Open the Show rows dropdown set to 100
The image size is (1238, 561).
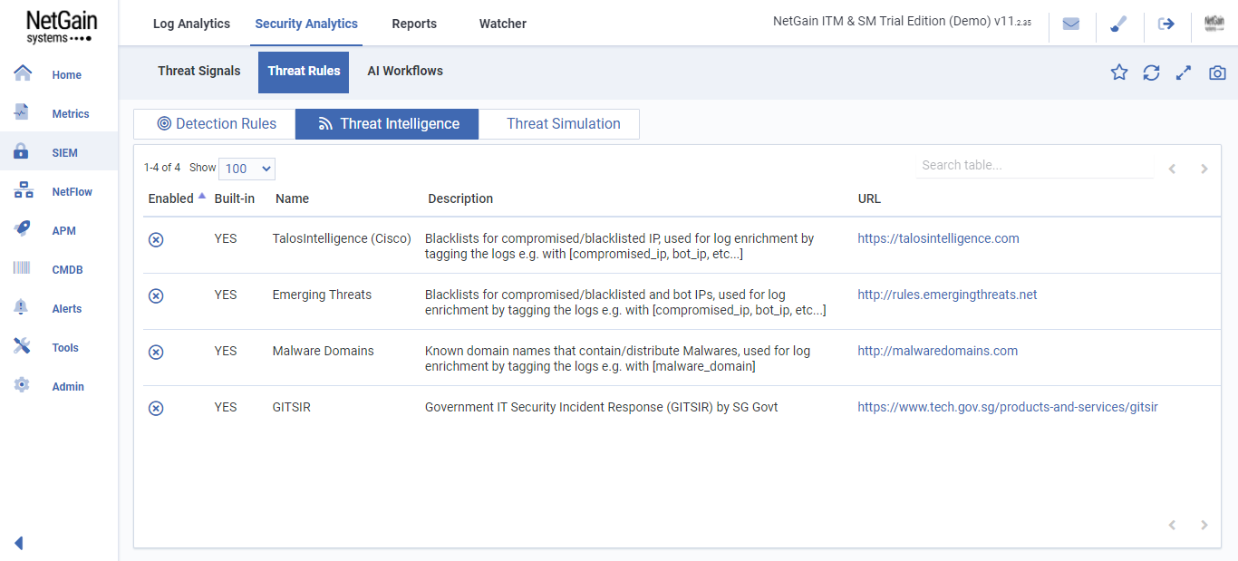click(x=247, y=169)
